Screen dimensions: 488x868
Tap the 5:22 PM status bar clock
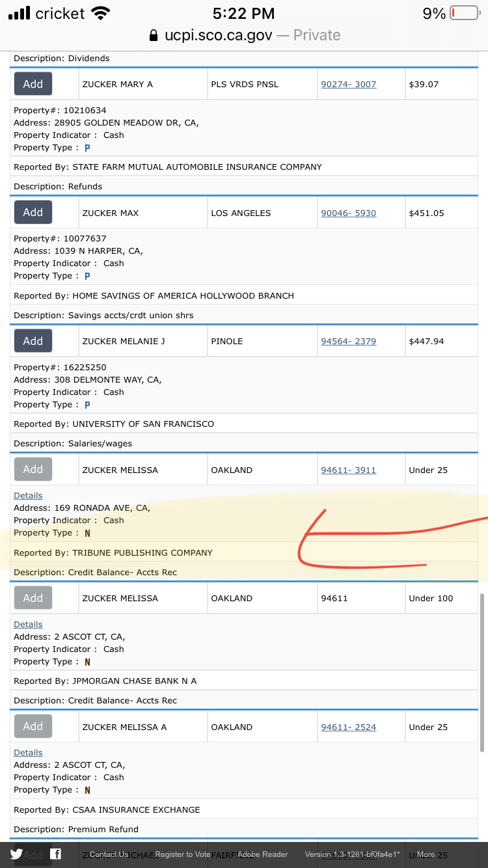coord(244,13)
